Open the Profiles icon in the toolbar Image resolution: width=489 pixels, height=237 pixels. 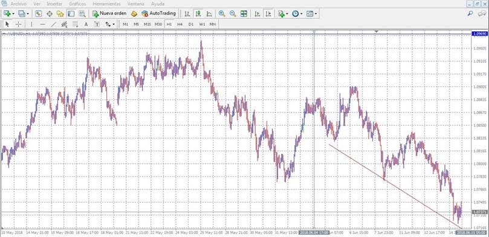point(22,14)
